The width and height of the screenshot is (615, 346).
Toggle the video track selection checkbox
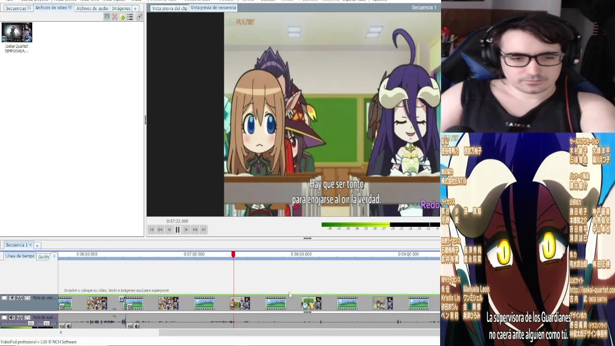point(4,298)
